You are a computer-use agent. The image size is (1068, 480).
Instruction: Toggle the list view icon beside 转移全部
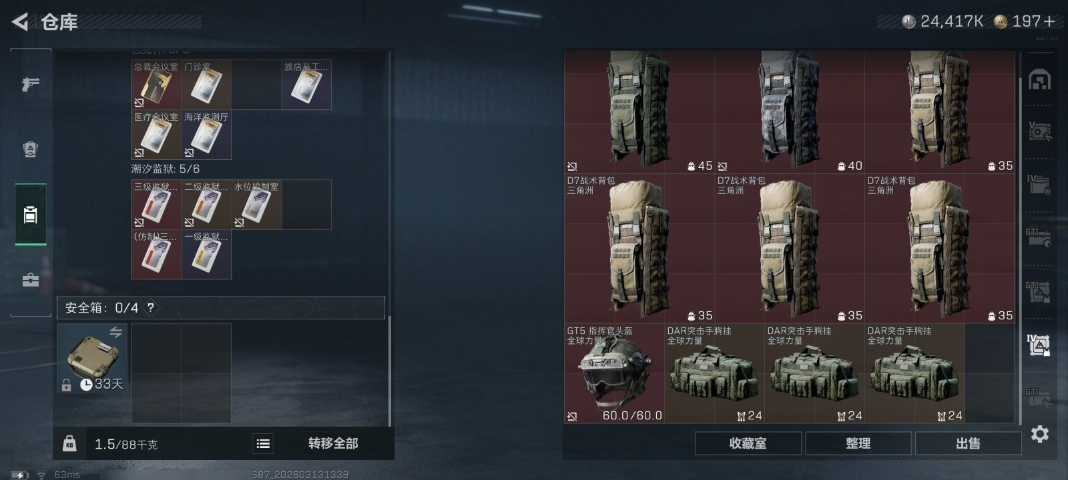263,443
